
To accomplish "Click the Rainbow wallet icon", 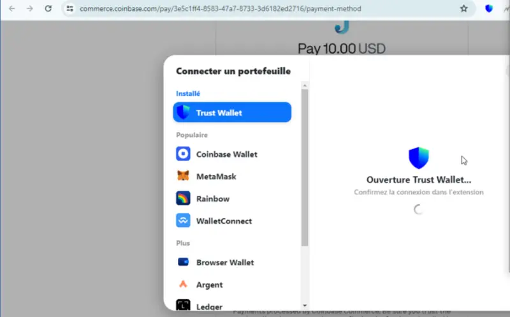I will pyautogui.click(x=183, y=198).
